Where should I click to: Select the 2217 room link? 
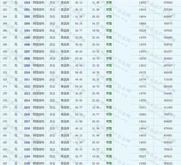pos(27,121)
